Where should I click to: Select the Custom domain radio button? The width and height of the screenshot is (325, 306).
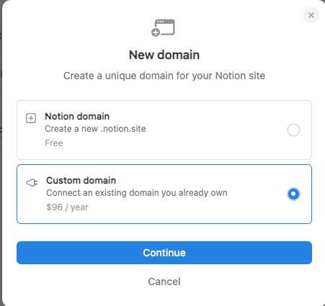pos(293,194)
